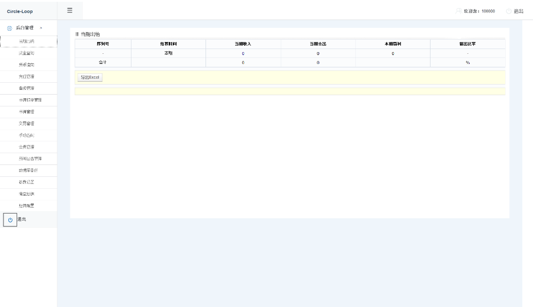The width and height of the screenshot is (533, 307).
Task: Click the grid icon beside 当期出纳 heading
Action: (x=77, y=34)
